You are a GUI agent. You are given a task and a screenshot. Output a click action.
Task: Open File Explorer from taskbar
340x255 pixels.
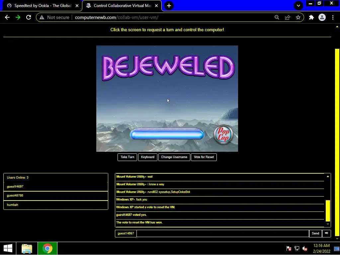point(27,248)
